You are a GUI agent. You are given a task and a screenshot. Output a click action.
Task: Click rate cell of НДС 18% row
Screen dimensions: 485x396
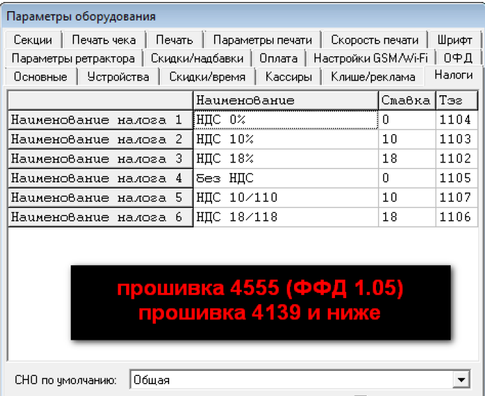tap(407, 159)
